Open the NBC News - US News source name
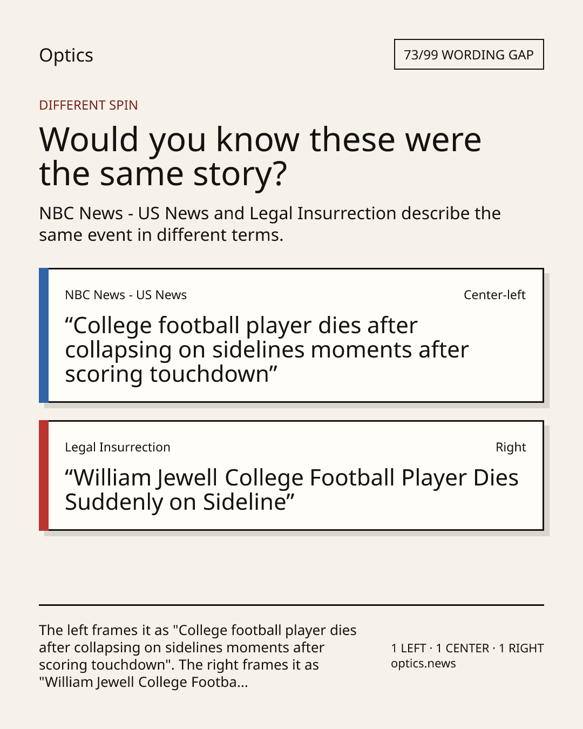 (x=126, y=295)
